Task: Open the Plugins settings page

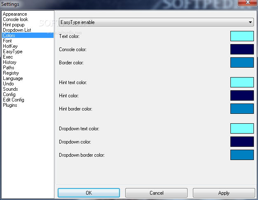Action: click(x=28, y=105)
